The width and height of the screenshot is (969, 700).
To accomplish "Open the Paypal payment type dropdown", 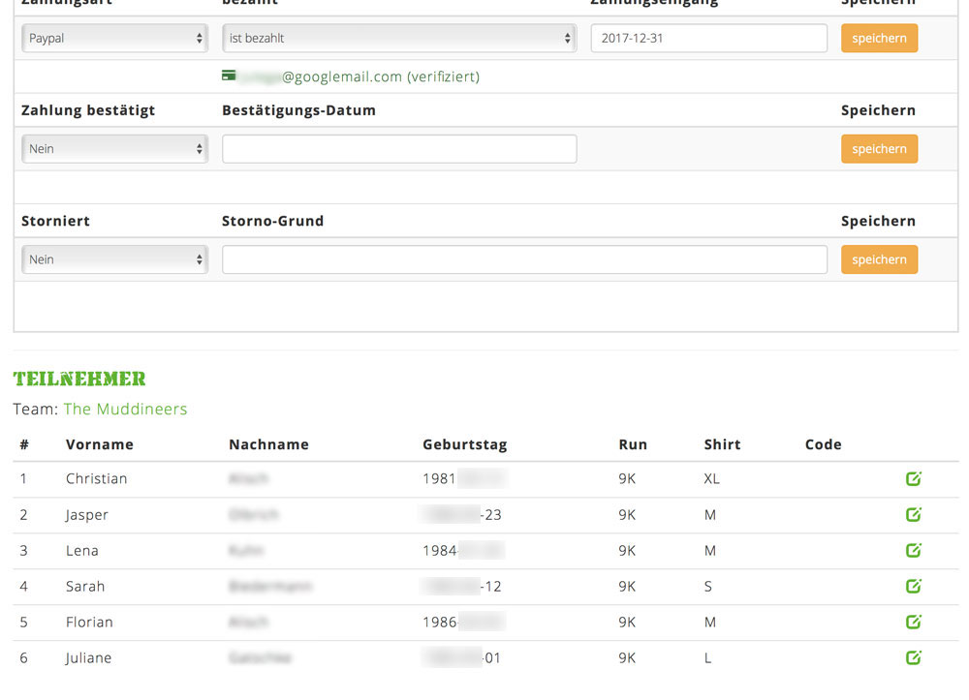I will click(x=114, y=39).
